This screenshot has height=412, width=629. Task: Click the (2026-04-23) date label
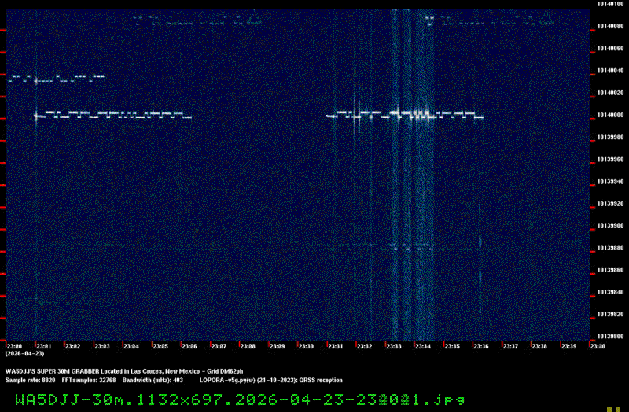[x=25, y=354]
